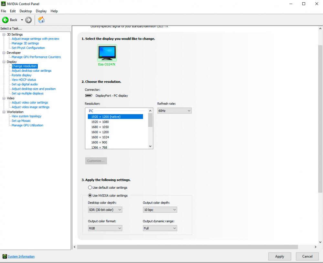The height and width of the screenshot is (263, 323).
Task: Click the Apply button
Action: pos(279,257)
